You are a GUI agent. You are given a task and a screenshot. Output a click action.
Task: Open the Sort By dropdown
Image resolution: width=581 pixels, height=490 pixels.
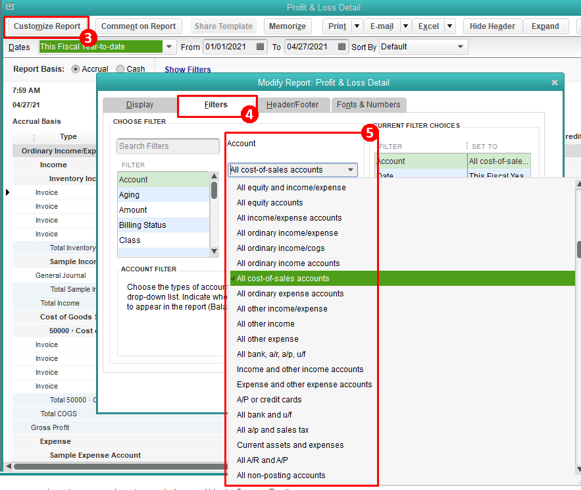pyautogui.click(x=461, y=47)
